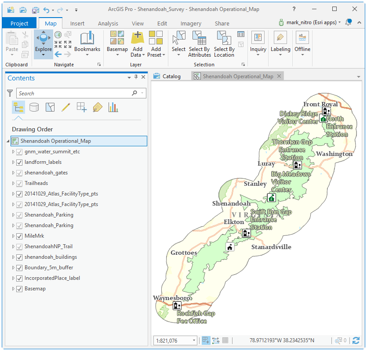The height and width of the screenshot is (351, 367).
Task: Switch to List By Snapping view
Action: (x=82, y=107)
